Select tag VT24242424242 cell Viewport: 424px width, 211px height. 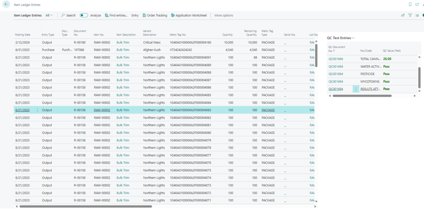pos(181,50)
